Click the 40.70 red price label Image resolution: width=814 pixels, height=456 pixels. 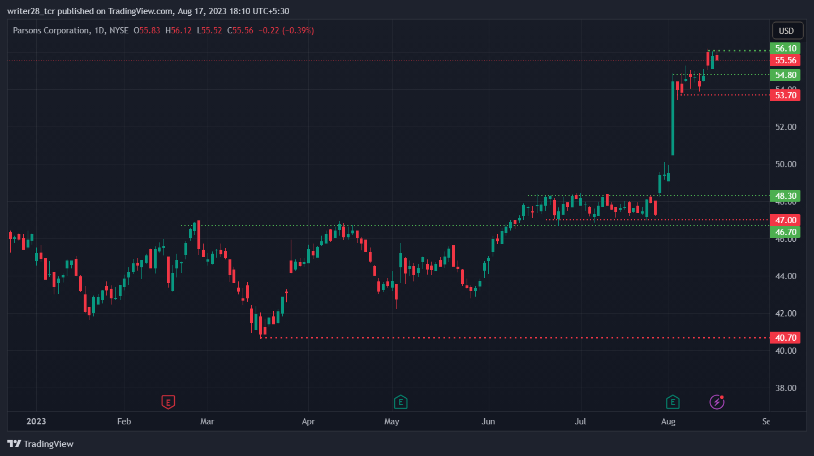click(786, 338)
